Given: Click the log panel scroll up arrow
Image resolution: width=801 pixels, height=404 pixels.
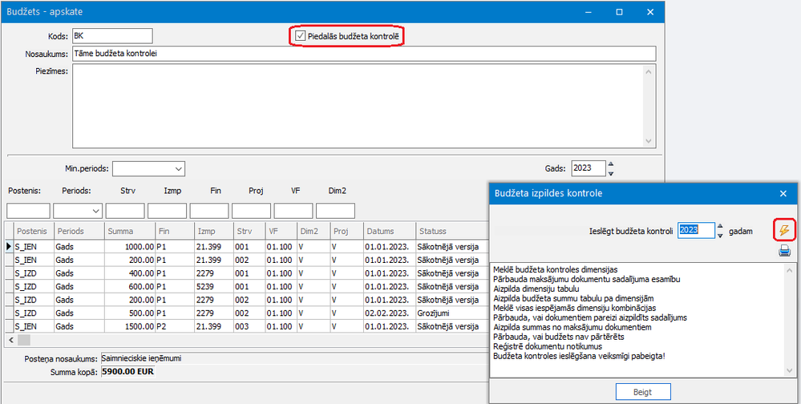Looking at the screenshot, I should click(790, 269).
